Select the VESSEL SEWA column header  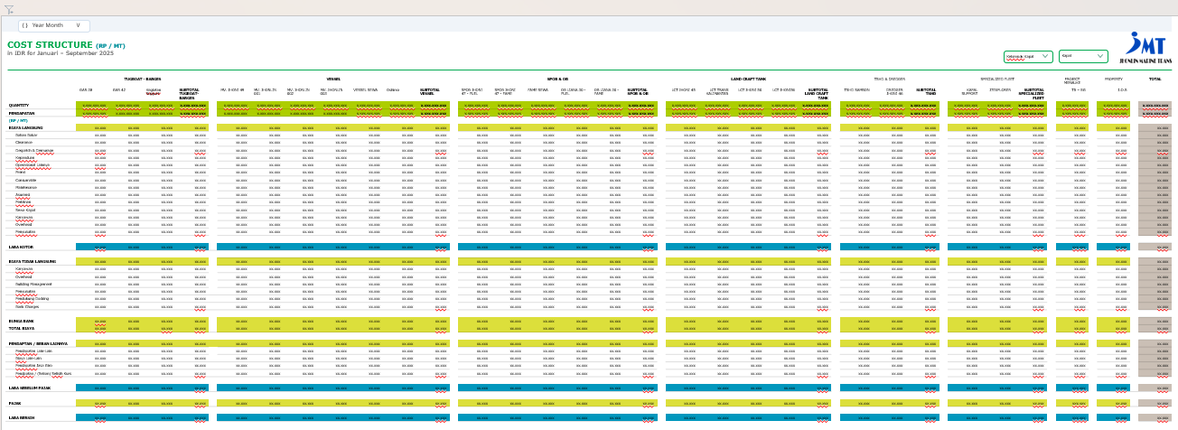(366, 89)
